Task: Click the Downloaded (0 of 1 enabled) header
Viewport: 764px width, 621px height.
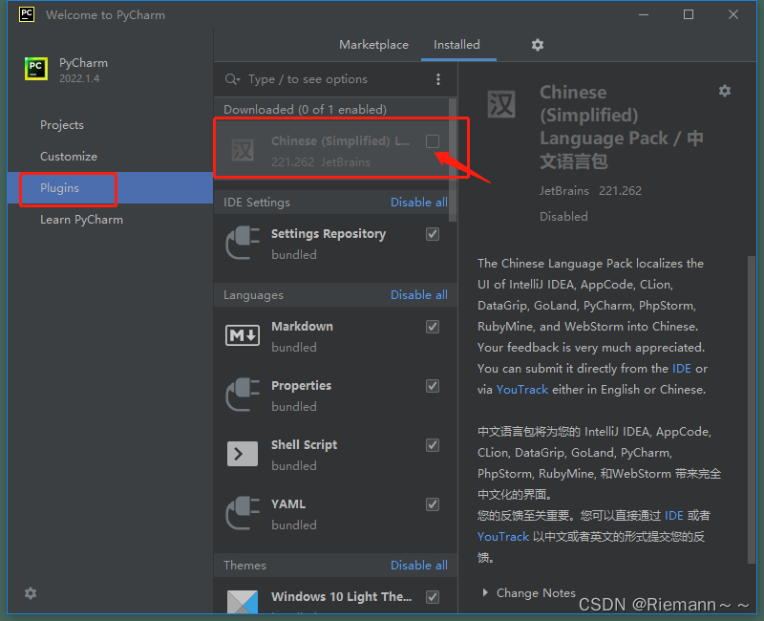Action: 305,110
